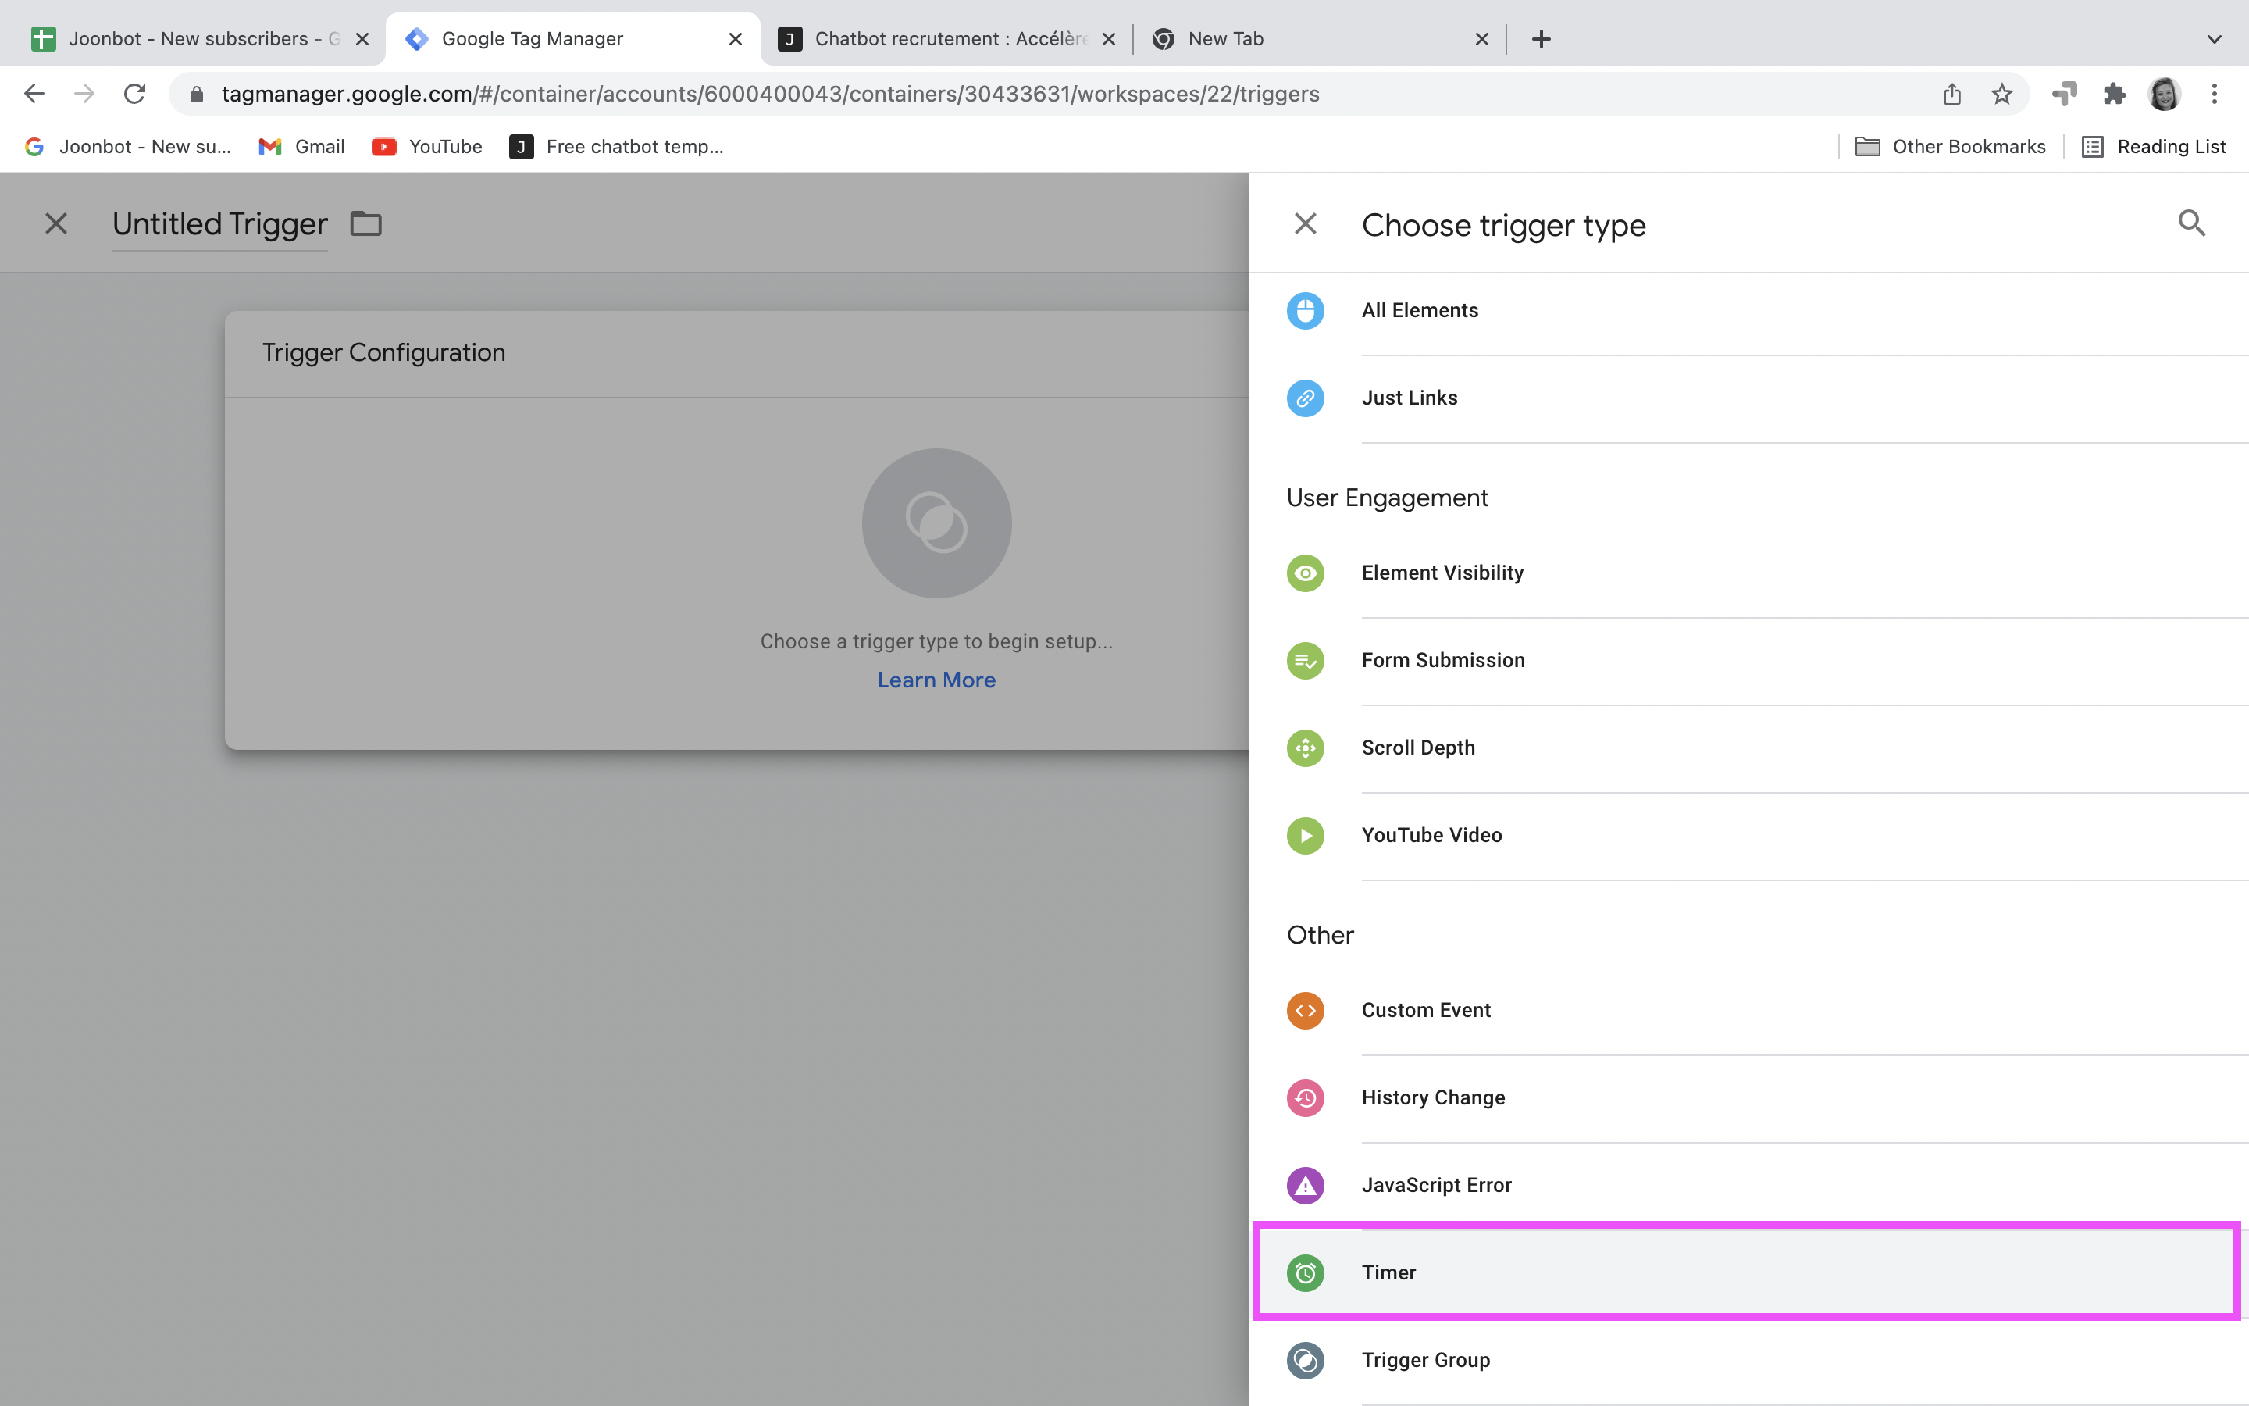
Task: Open Chrome's three-dot menu
Action: point(2214,94)
